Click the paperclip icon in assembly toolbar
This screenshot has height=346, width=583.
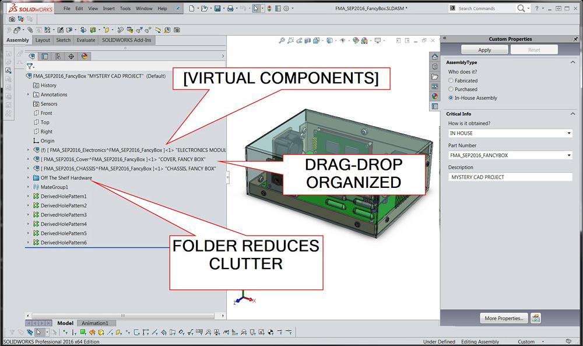click(x=30, y=30)
